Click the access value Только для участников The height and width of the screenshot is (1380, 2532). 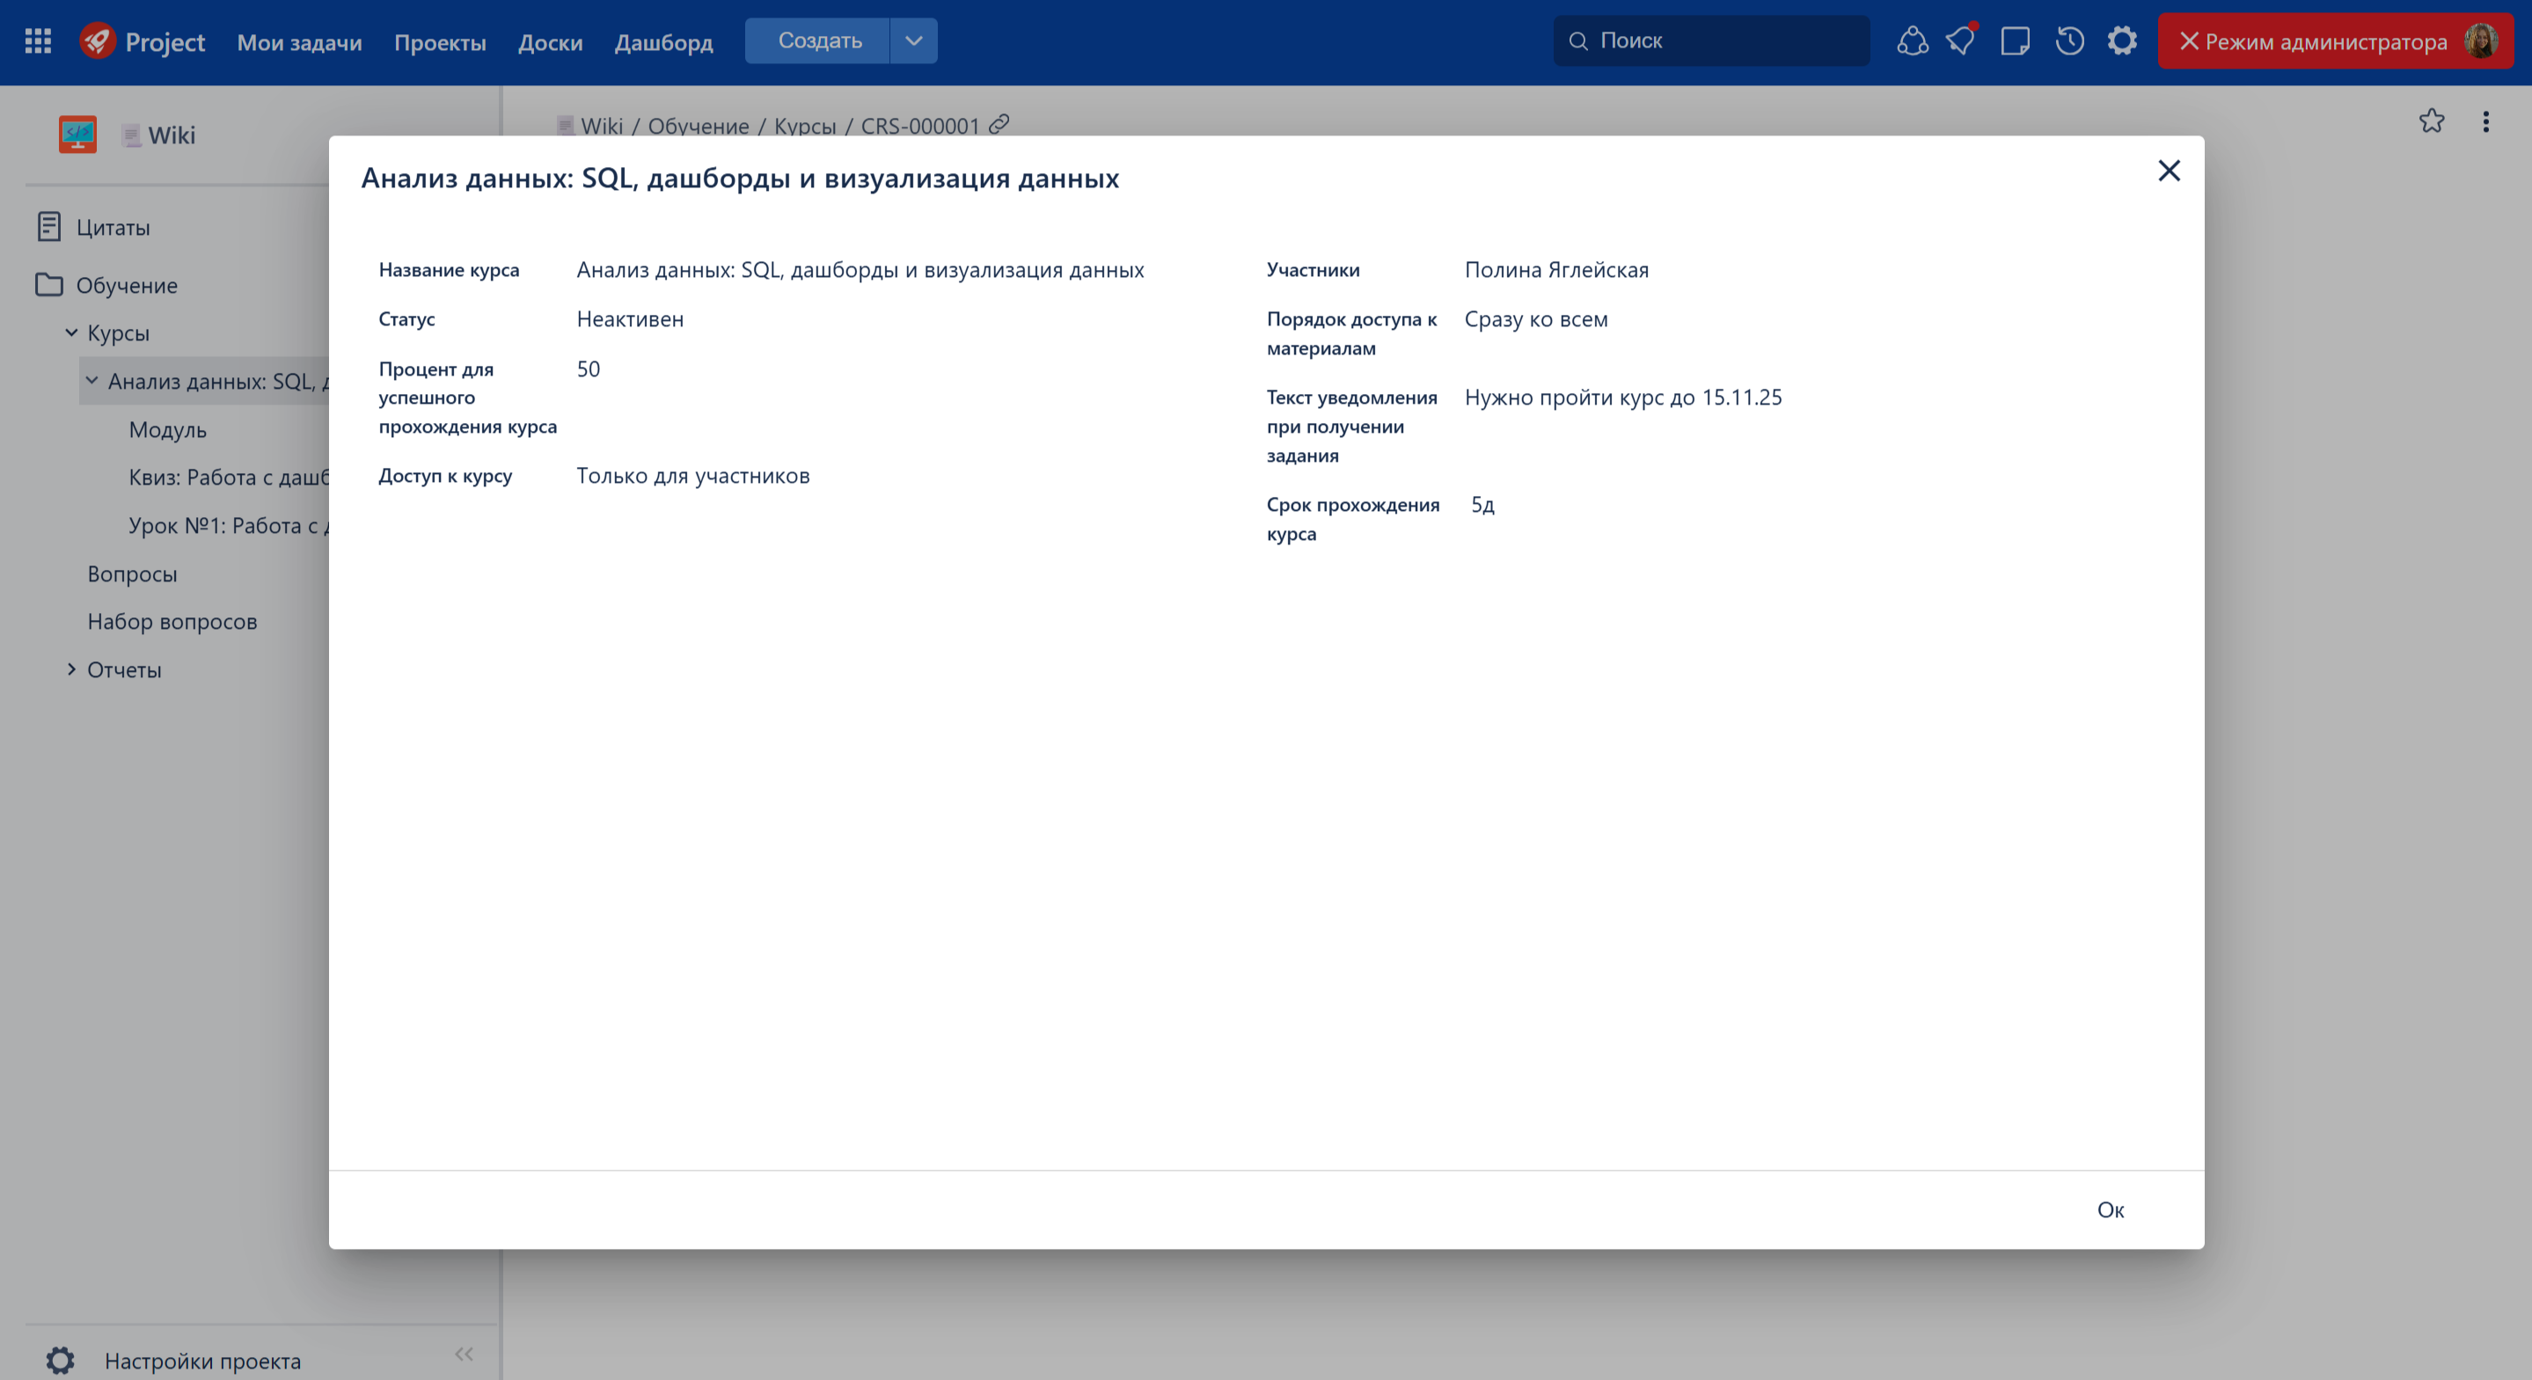[693, 476]
